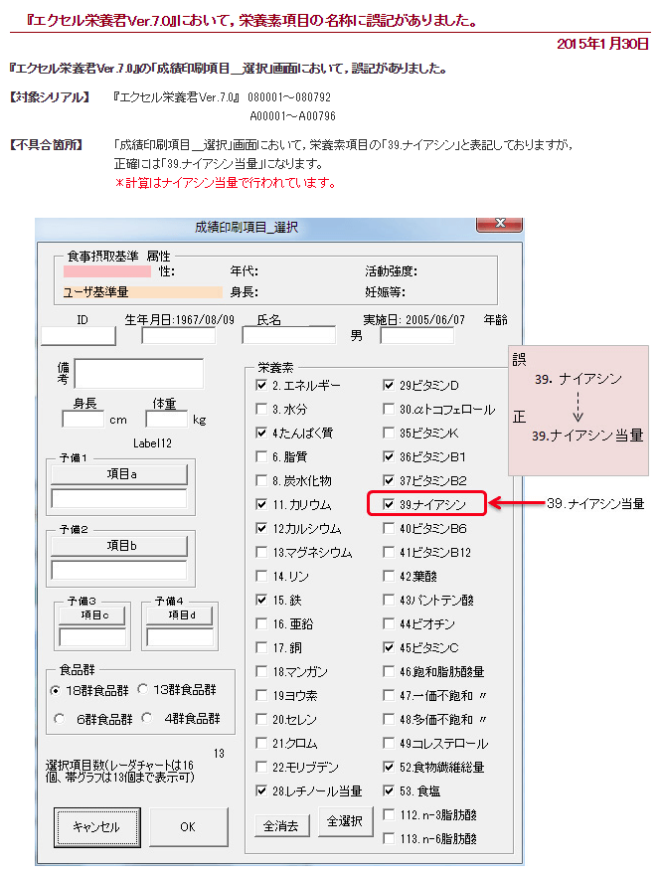
Task: Enable 41.ビタミンB12 checkbox
Action: pyautogui.click(x=389, y=553)
